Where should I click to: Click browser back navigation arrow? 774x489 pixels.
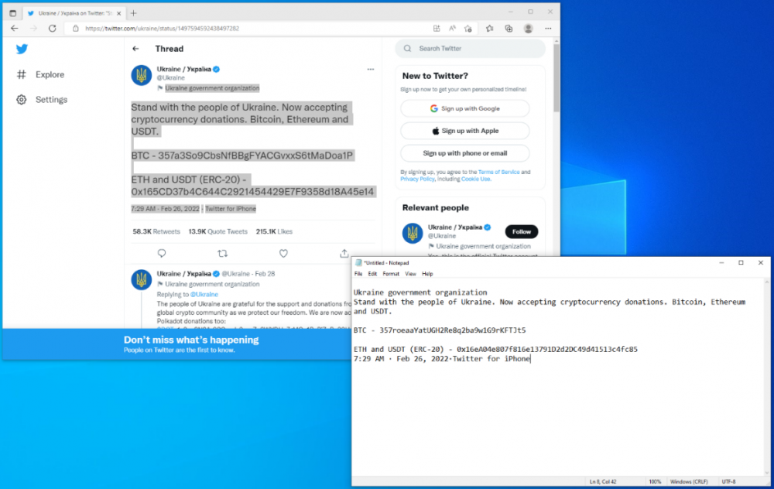pyautogui.click(x=14, y=29)
